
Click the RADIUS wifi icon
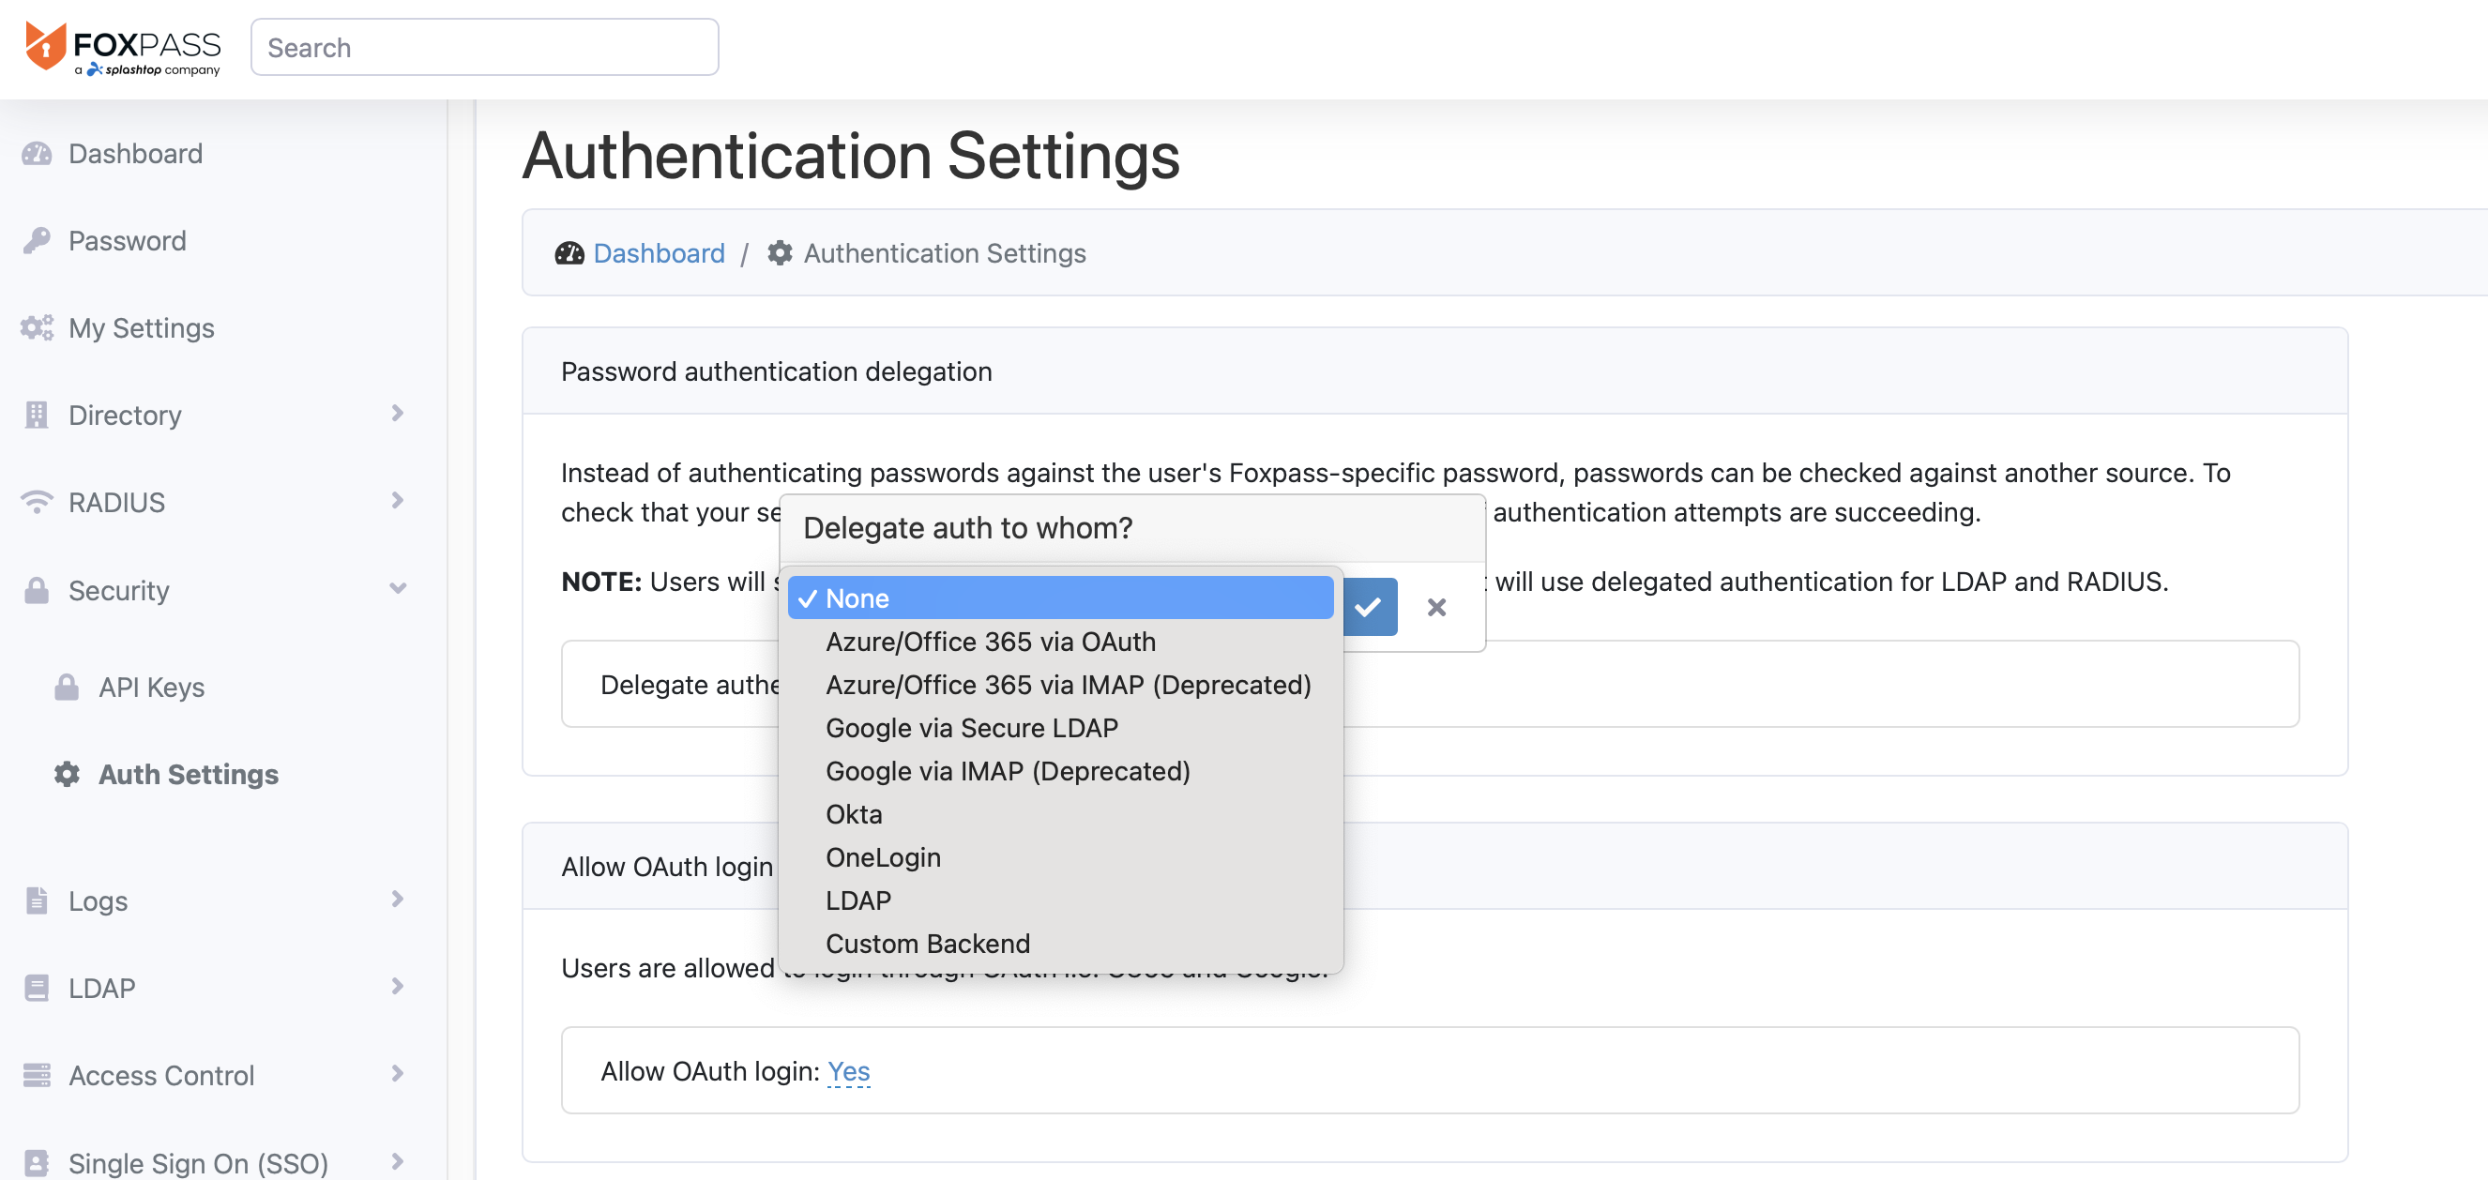[x=37, y=502]
